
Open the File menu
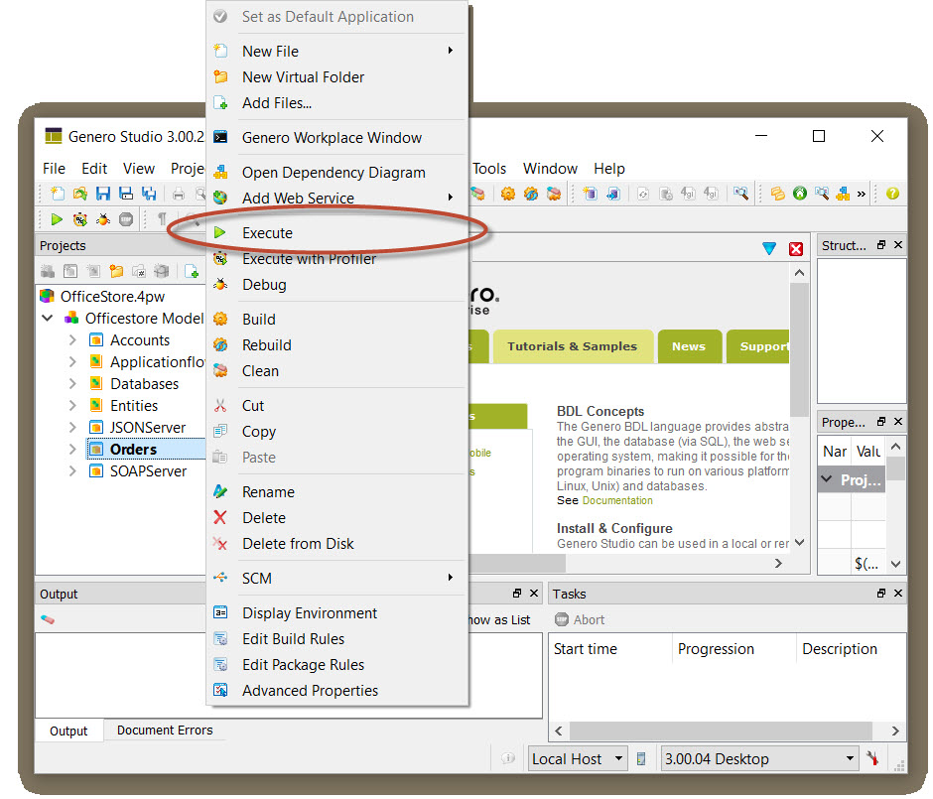point(54,169)
